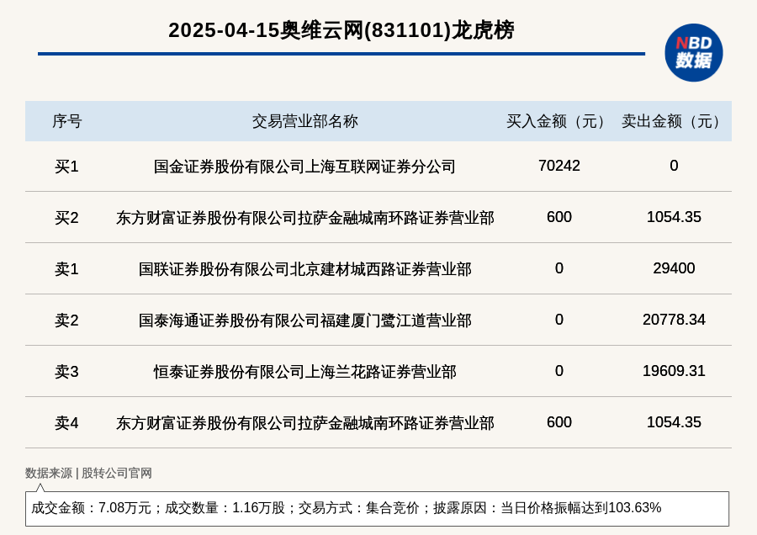This screenshot has height=535, width=757.
Task: Select the 卖3 row label
Action: (66, 371)
